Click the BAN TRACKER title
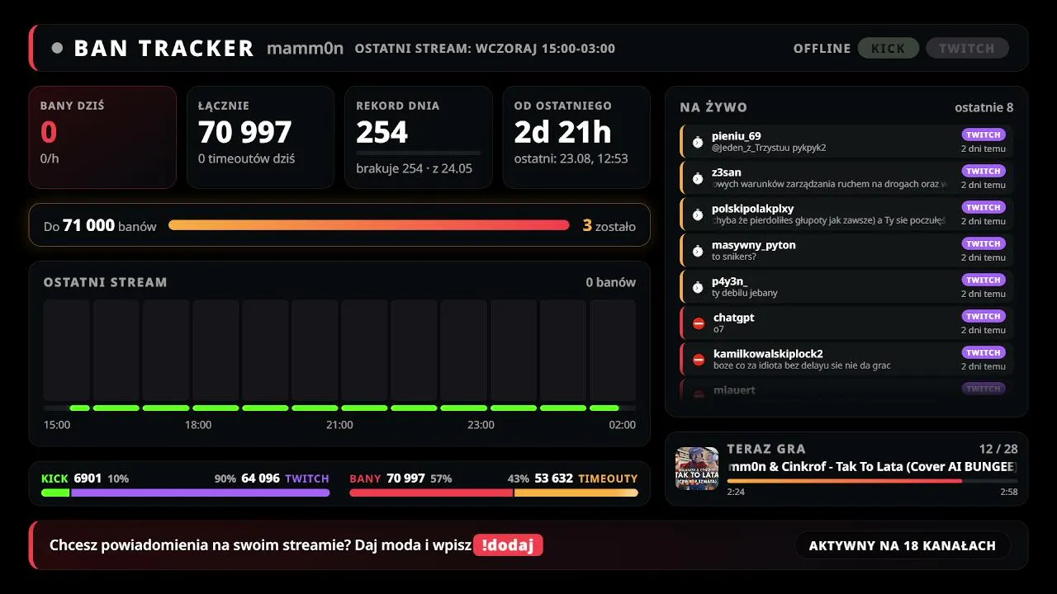 pos(164,49)
